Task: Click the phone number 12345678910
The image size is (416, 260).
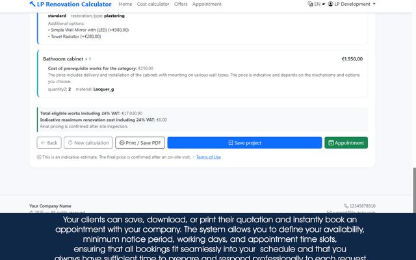Action: (363, 206)
